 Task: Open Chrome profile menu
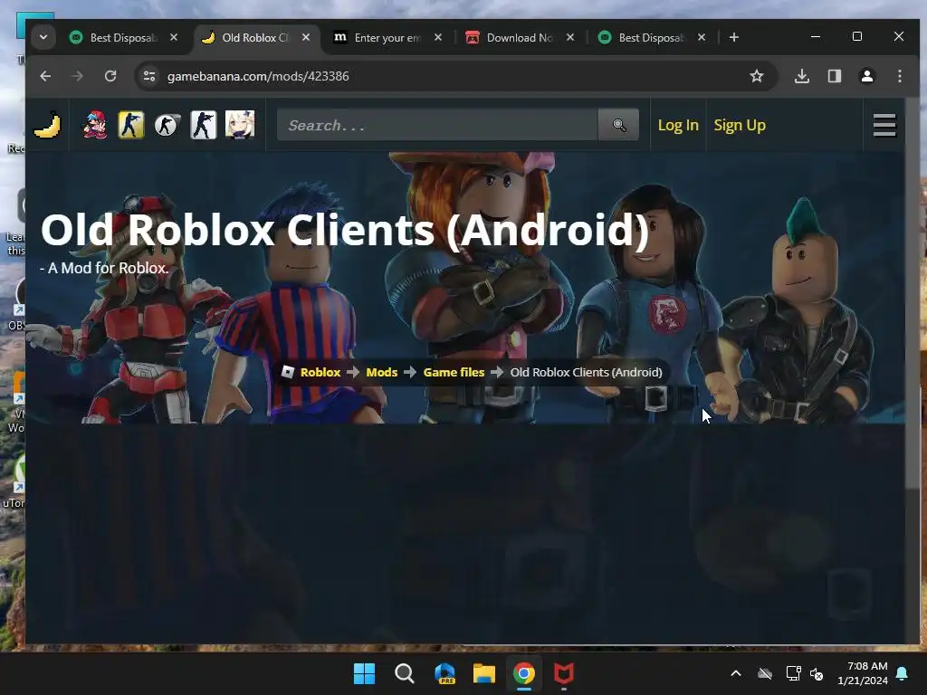866,76
